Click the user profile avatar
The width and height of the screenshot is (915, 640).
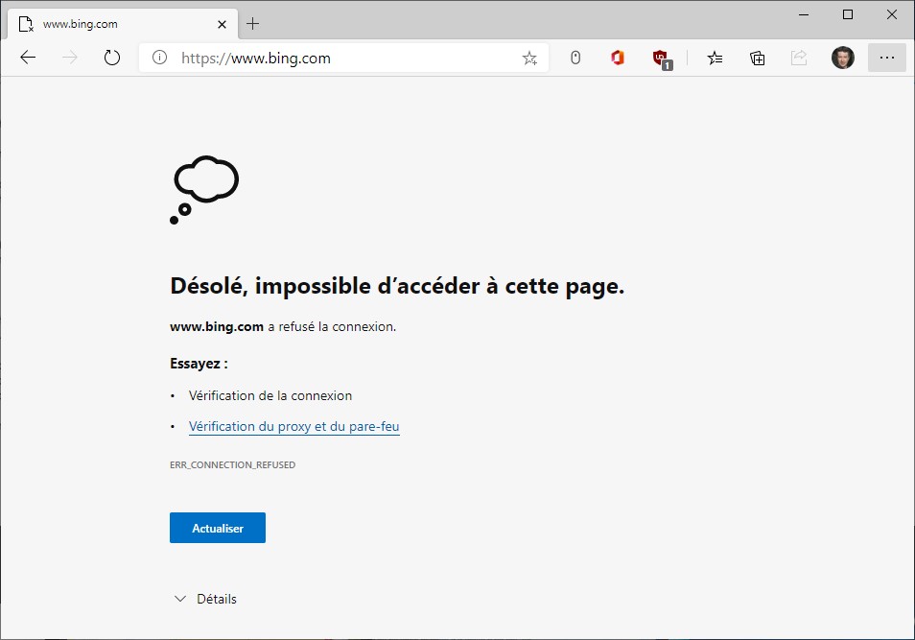tap(842, 58)
